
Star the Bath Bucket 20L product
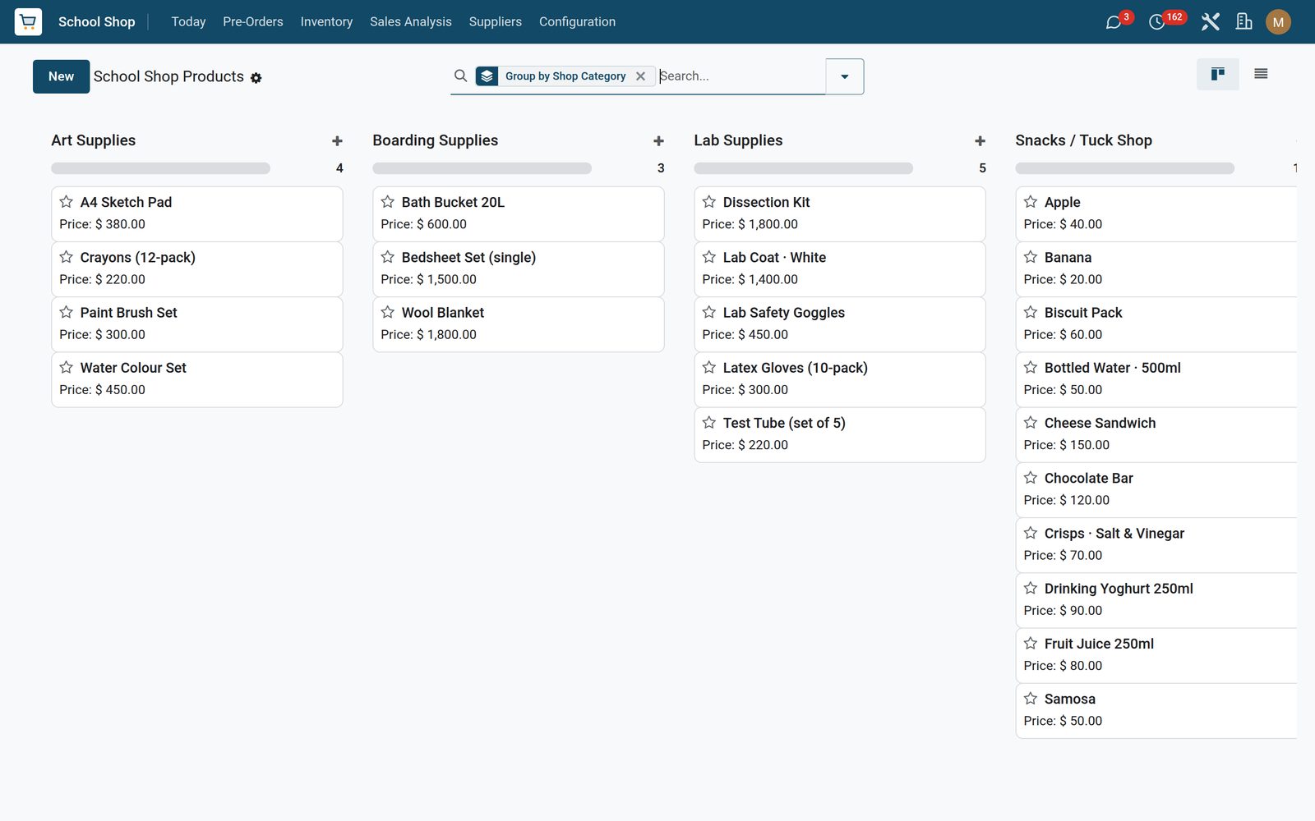[388, 202]
